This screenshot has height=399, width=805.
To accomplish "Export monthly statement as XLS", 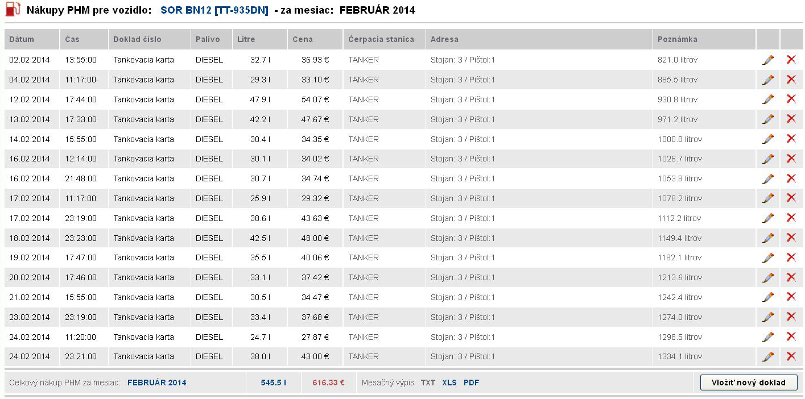I will tap(449, 383).
